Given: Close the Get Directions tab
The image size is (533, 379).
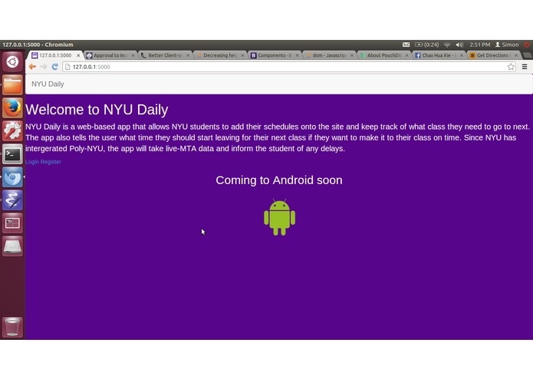Looking at the screenshot, I should [516, 55].
